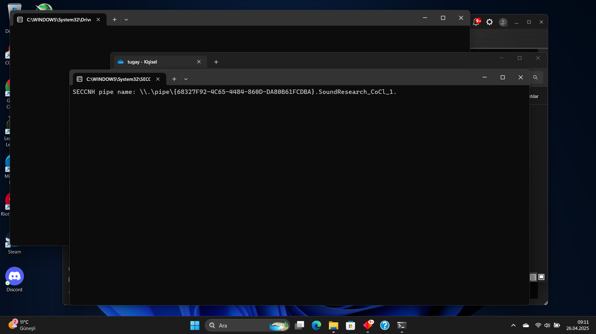Click the volume speaker tray icon

click(x=547, y=325)
